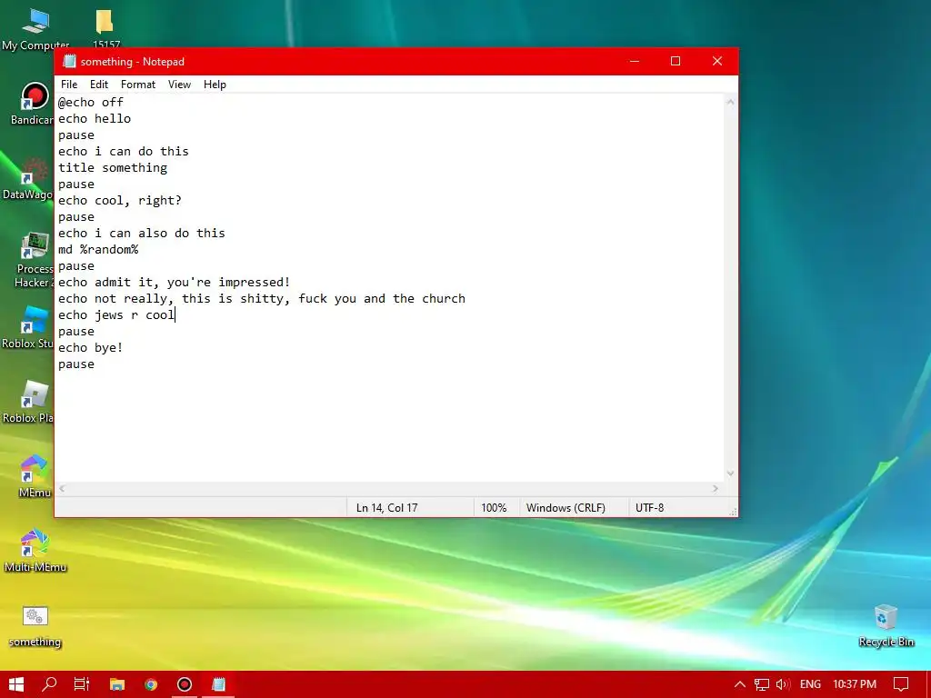Open the 10:37 PM clock flyout

[x=855, y=684]
